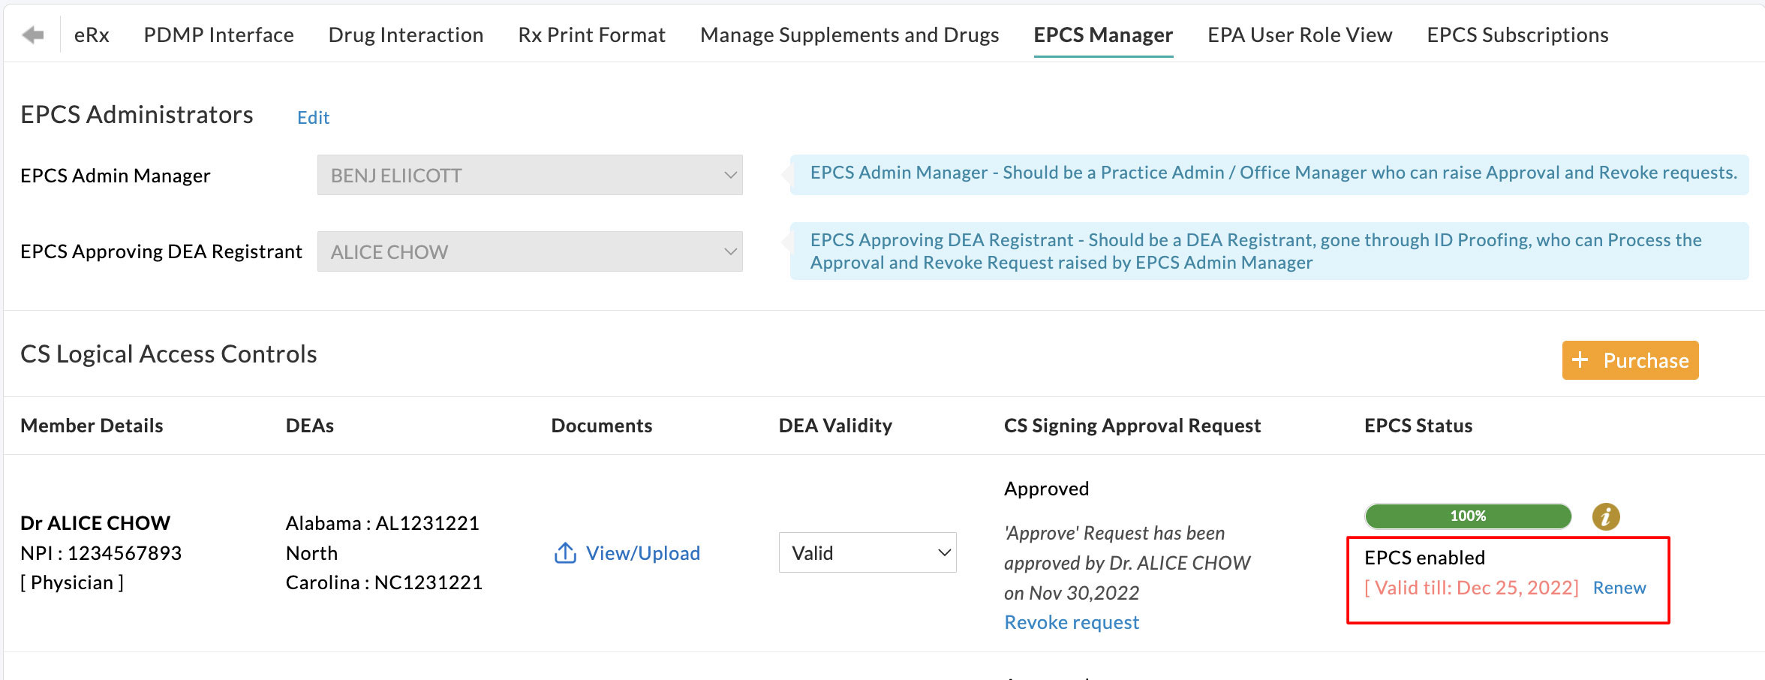Screen dimensions: 1765x680
Task: Click the Purchase button
Action: tap(1630, 360)
